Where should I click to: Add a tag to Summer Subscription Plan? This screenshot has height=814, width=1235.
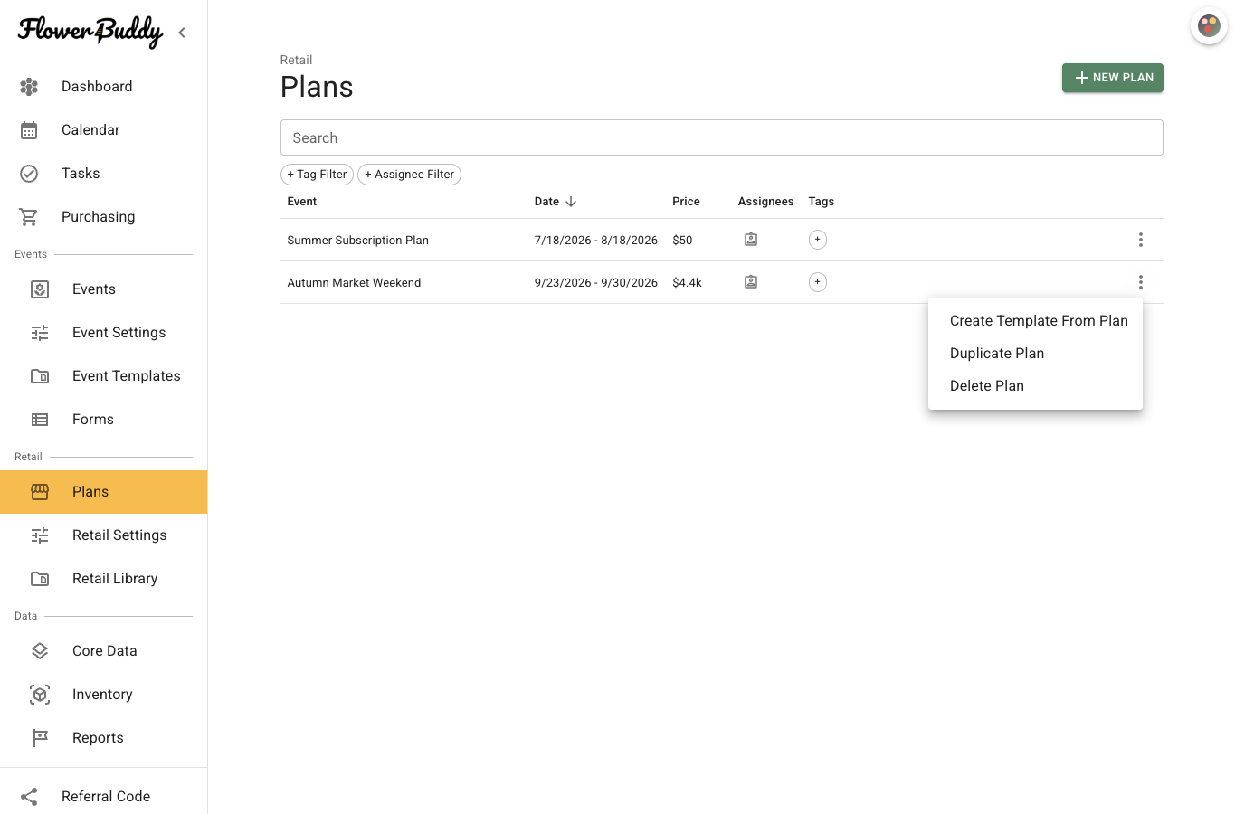(x=818, y=240)
